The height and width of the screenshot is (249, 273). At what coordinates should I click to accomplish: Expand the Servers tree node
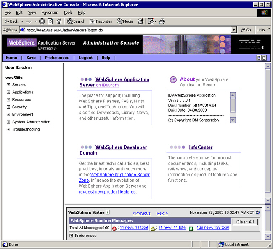(8, 85)
